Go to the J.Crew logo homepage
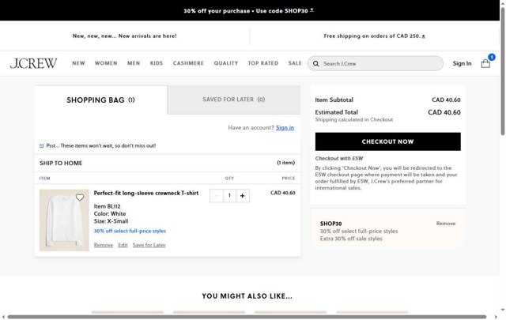Image resolution: width=506 pixels, height=320 pixels. (33, 63)
